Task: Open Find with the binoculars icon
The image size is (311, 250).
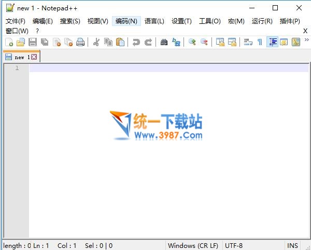Action: (x=164, y=43)
